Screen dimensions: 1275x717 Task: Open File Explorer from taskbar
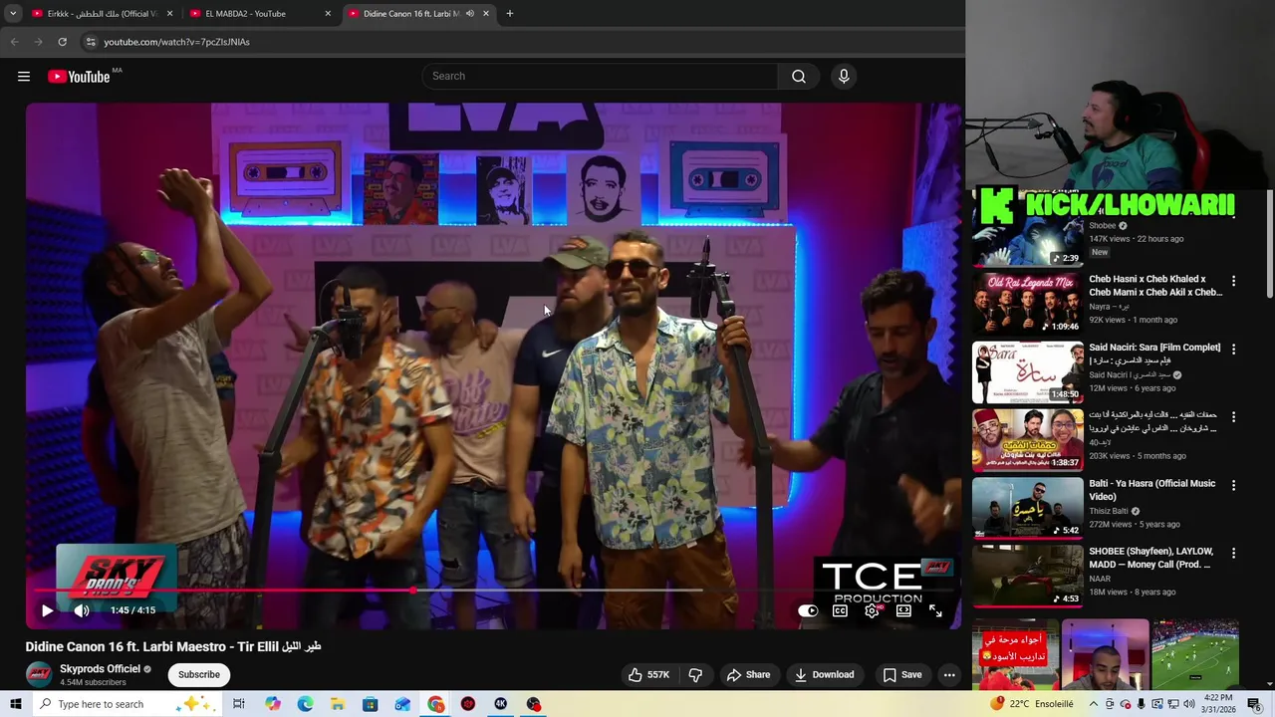coord(338,704)
